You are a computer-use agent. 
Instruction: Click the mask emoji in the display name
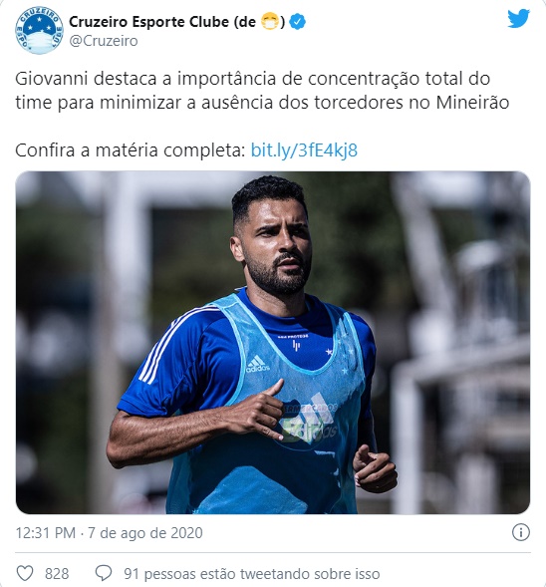tap(269, 22)
